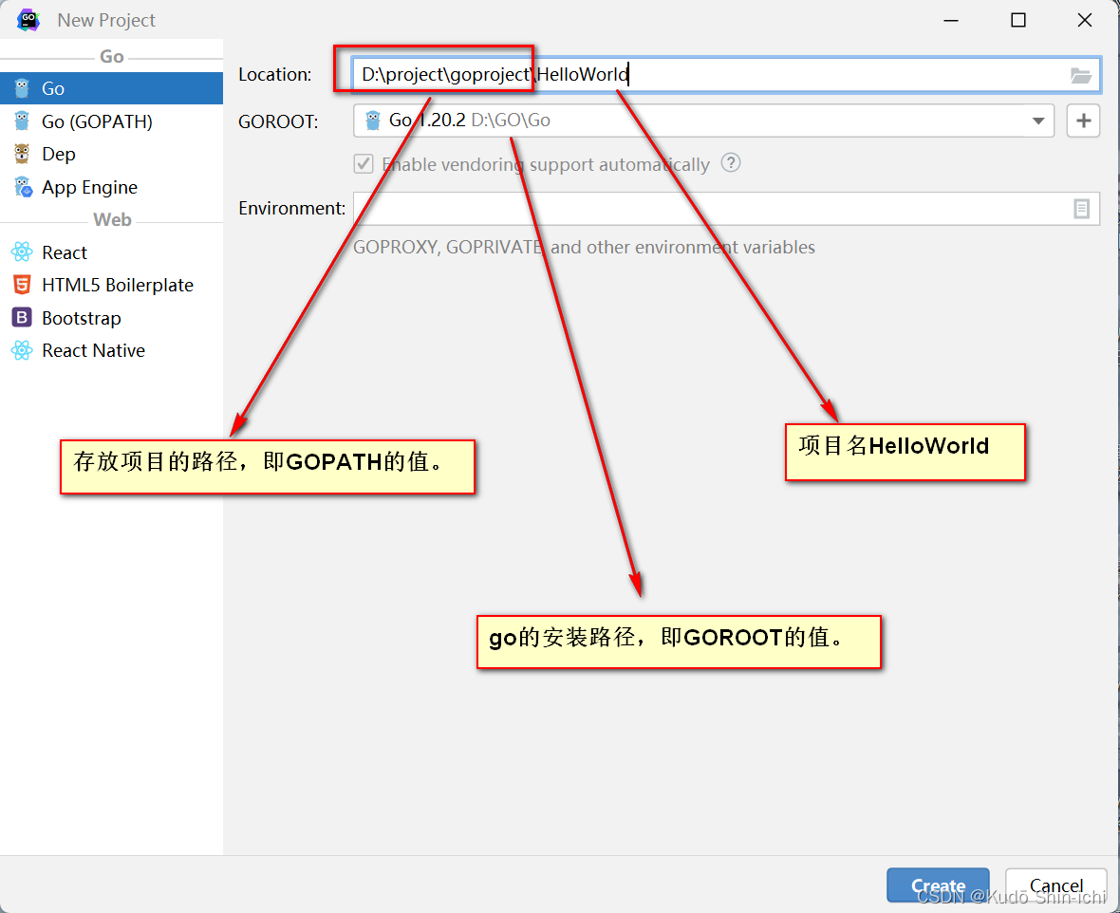Close the New Project dialog
The width and height of the screenshot is (1120, 913).
click(x=1084, y=20)
